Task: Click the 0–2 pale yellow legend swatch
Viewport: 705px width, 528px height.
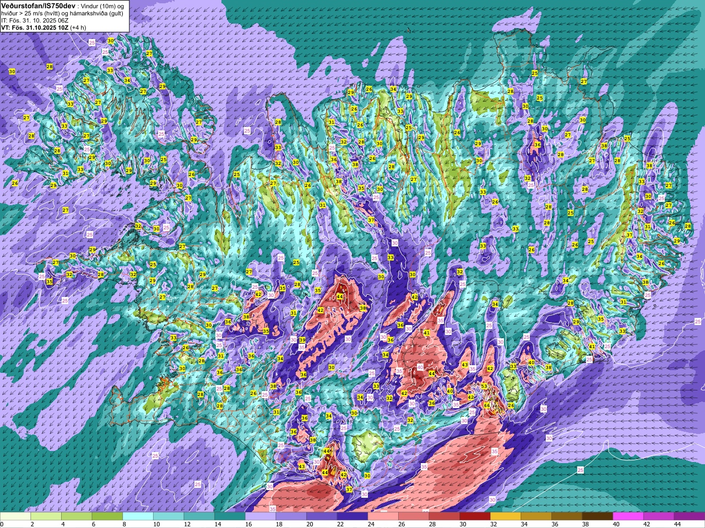Action: coord(15,516)
